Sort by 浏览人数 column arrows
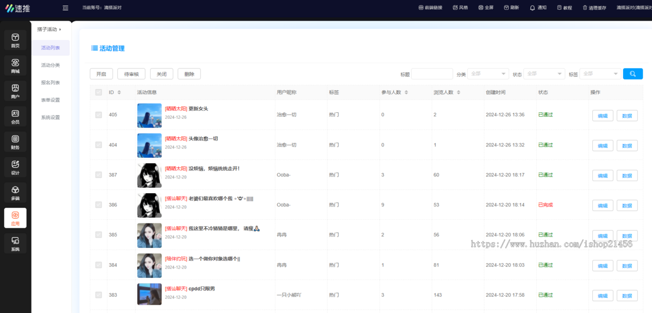Screen dimensions: 652x313 pyautogui.click(x=458, y=92)
